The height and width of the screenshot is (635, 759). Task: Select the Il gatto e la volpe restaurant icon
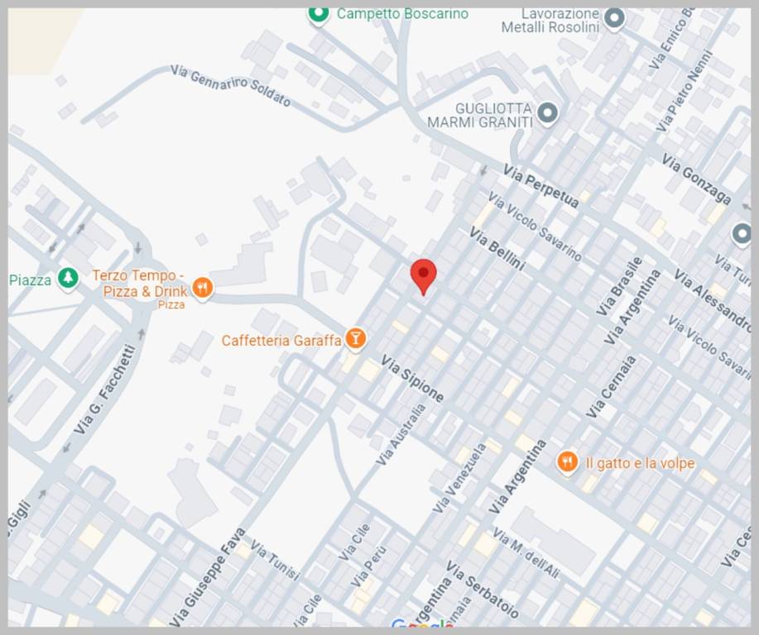567,462
